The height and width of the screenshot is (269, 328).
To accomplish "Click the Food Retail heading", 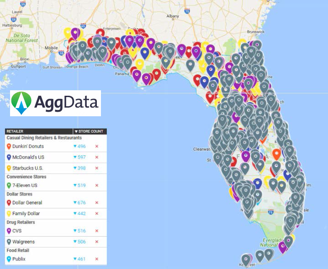I will (18, 250).
